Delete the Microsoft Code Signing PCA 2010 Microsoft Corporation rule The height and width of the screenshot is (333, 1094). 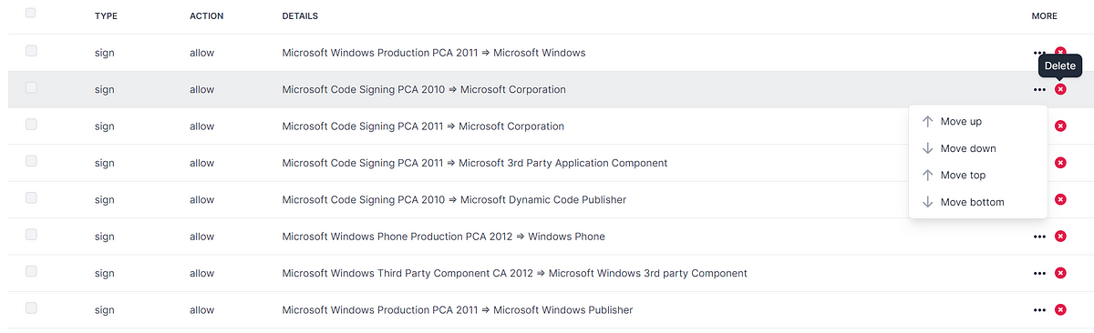click(x=1060, y=89)
